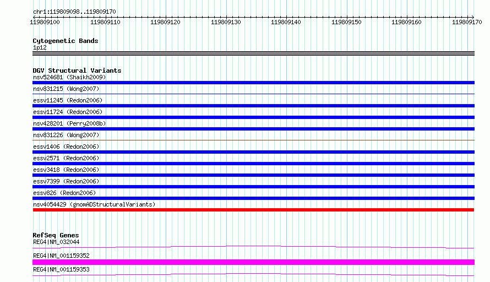The width and height of the screenshot is (490, 282).
Task: Click the blue bar under essv7399
Action: coord(253,187)
